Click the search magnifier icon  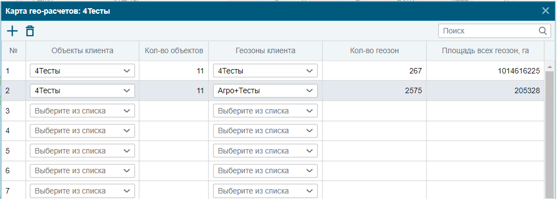(x=543, y=31)
